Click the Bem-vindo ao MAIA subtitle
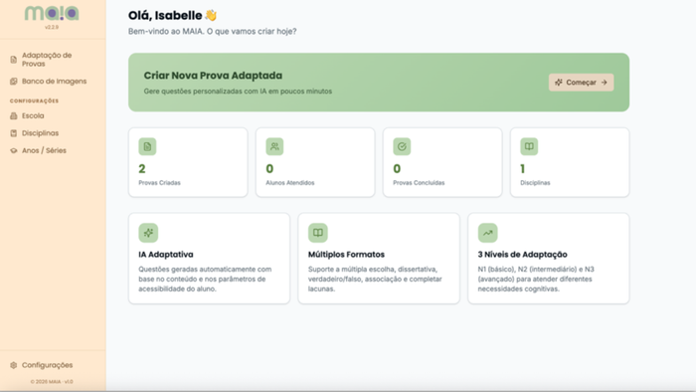Screen dimensions: 696x392 coord(212,32)
